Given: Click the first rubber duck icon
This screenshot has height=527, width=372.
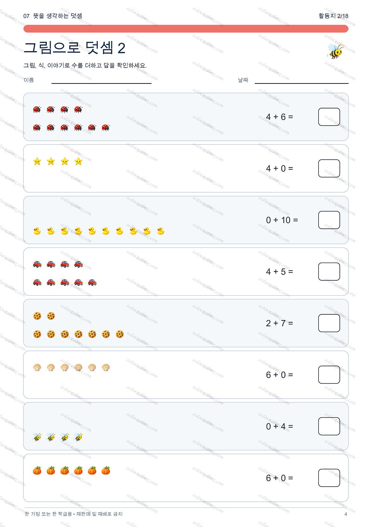Looking at the screenshot, I should click(37, 231).
